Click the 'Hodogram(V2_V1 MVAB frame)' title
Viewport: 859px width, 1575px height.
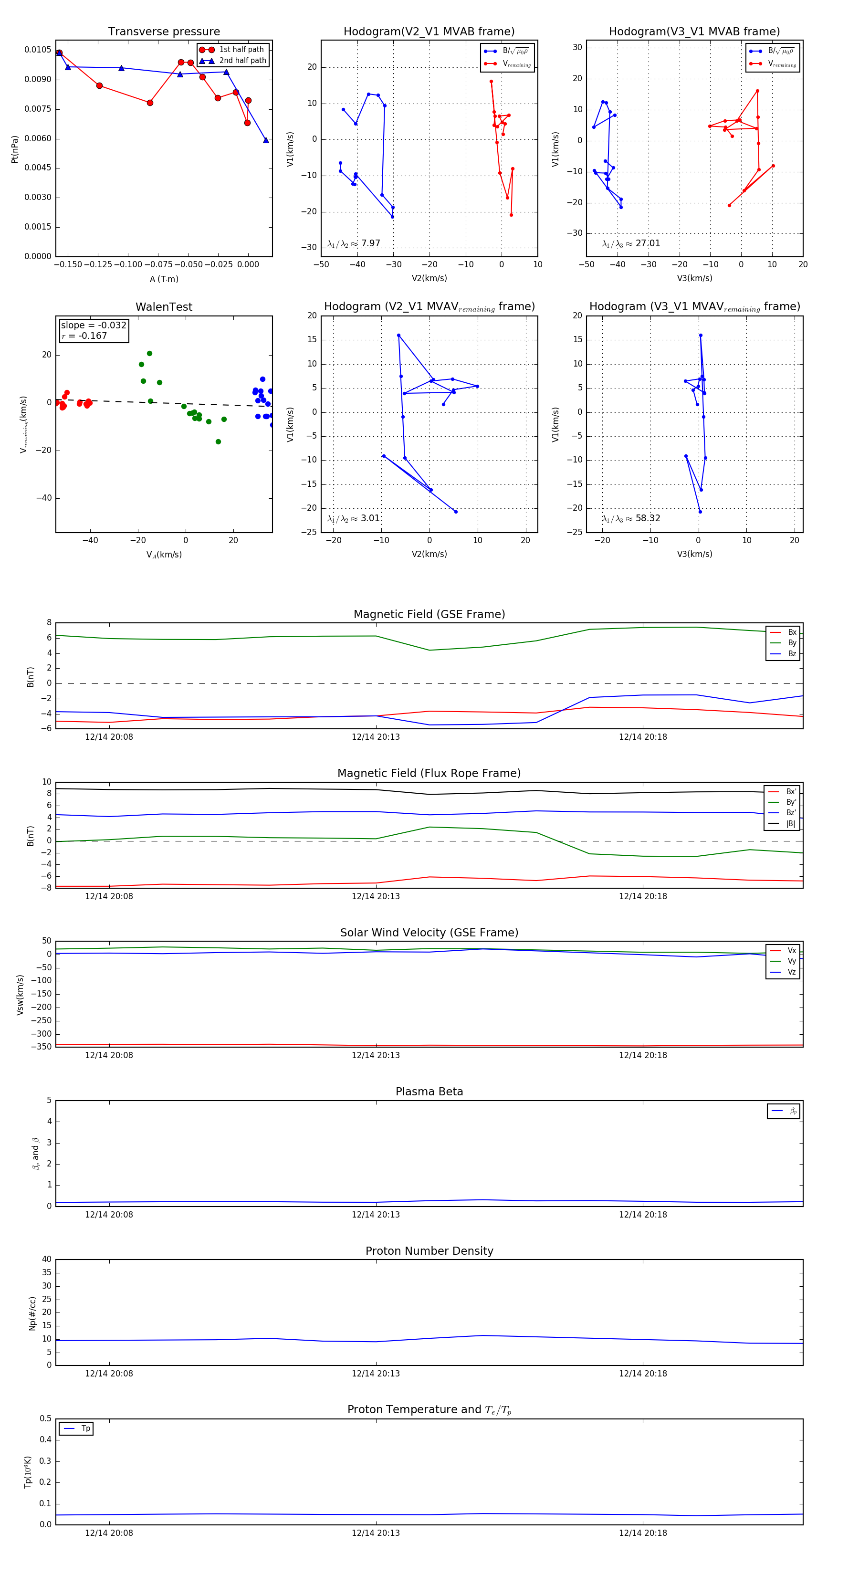429,32
